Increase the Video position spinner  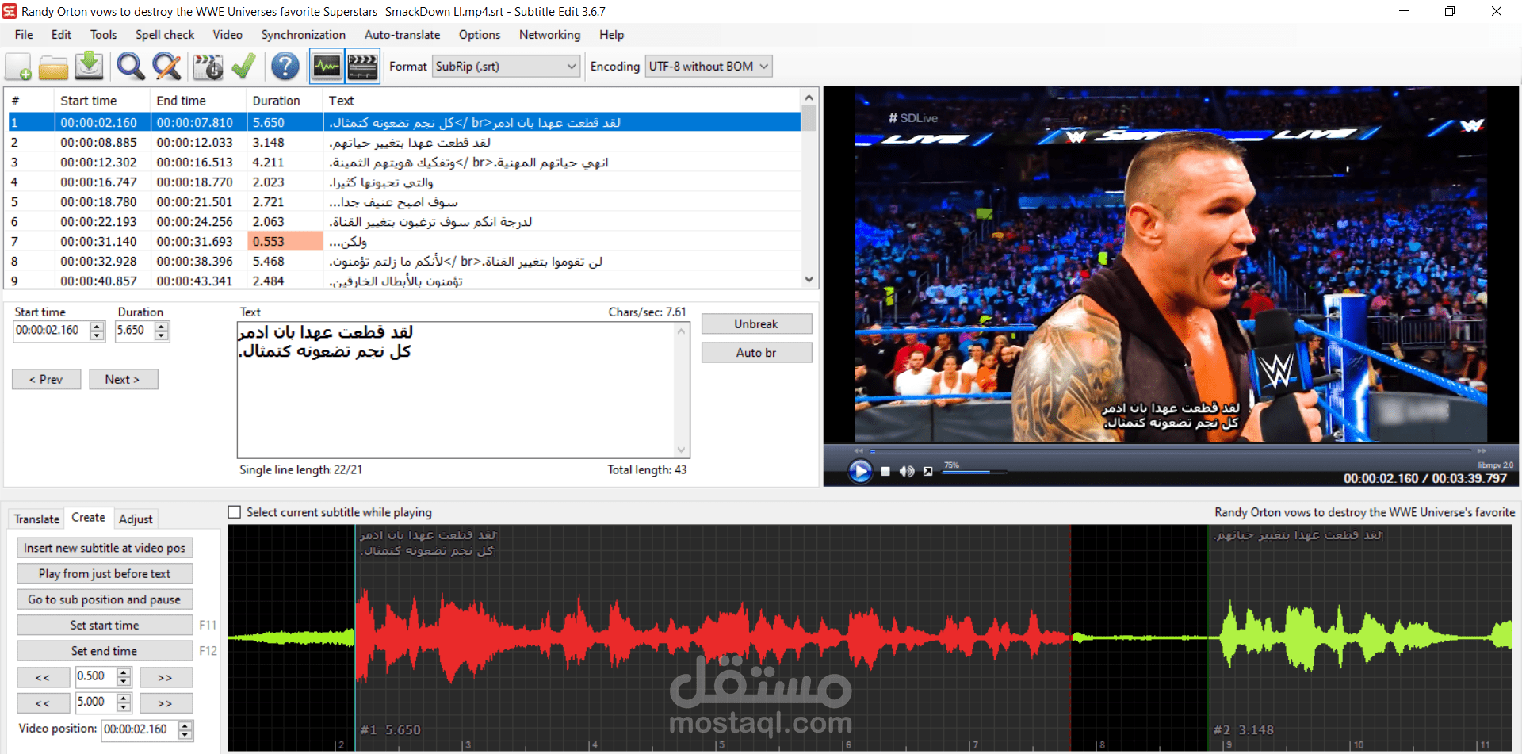tap(185, 725)
